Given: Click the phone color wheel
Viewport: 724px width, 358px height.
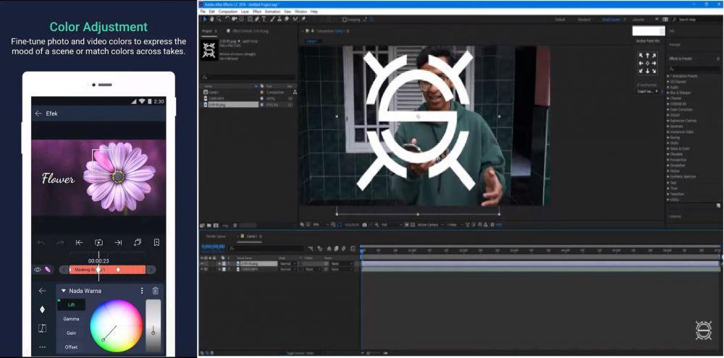Looking at the screenshot, I should 117,325.
